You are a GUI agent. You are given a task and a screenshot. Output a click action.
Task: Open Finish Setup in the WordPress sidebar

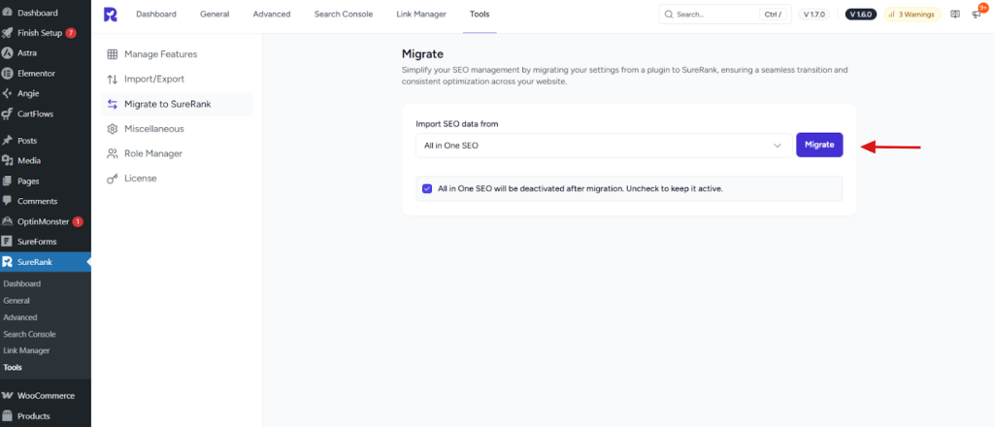(x=39, y=33)
